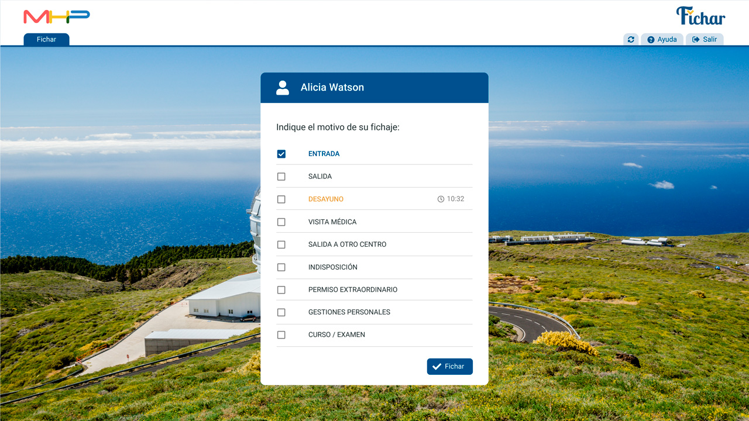Image resolution: width=749 pixels, height=421 pixels.
Task: Click the 'Indique el motivo de su fichaje' prompt
Action: point(338,127)
